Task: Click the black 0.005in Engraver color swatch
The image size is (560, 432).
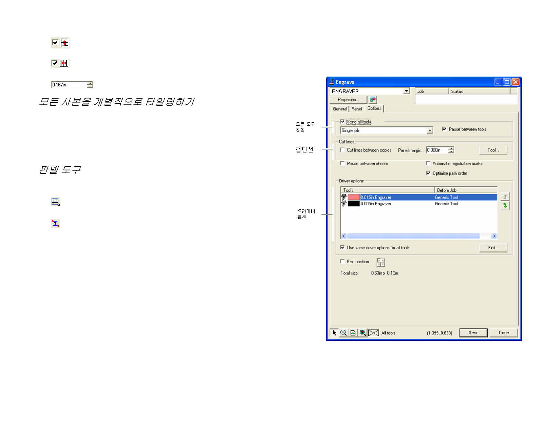Action: click(x=353, y=204)
